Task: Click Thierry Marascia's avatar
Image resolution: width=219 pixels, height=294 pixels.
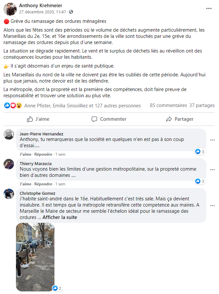Action: pyautogui.click(x=9, y=164)
